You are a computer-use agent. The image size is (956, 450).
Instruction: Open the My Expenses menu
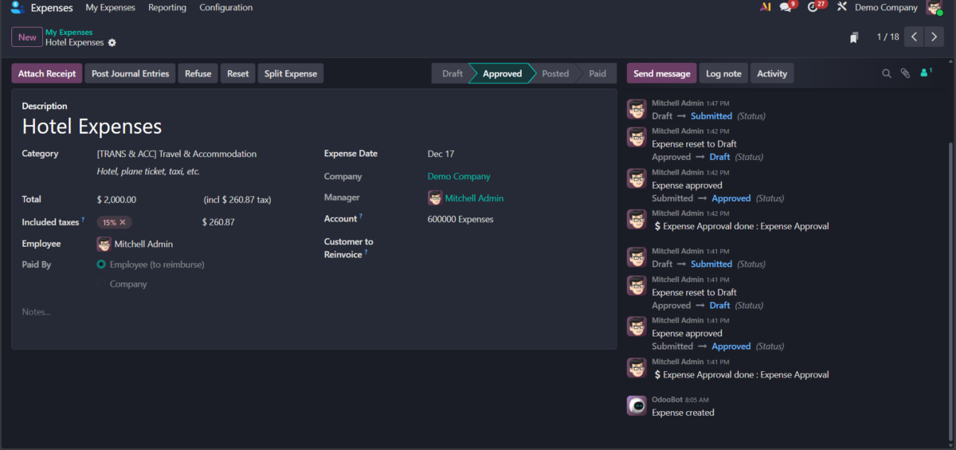click(110, 8)
